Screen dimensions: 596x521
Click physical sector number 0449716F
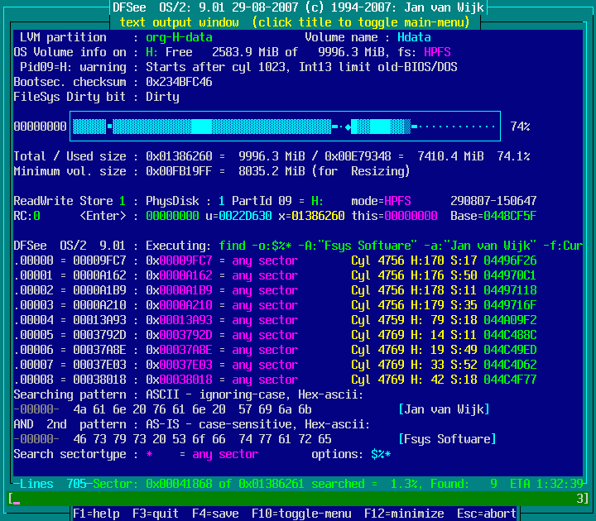[x=510, y=305]
